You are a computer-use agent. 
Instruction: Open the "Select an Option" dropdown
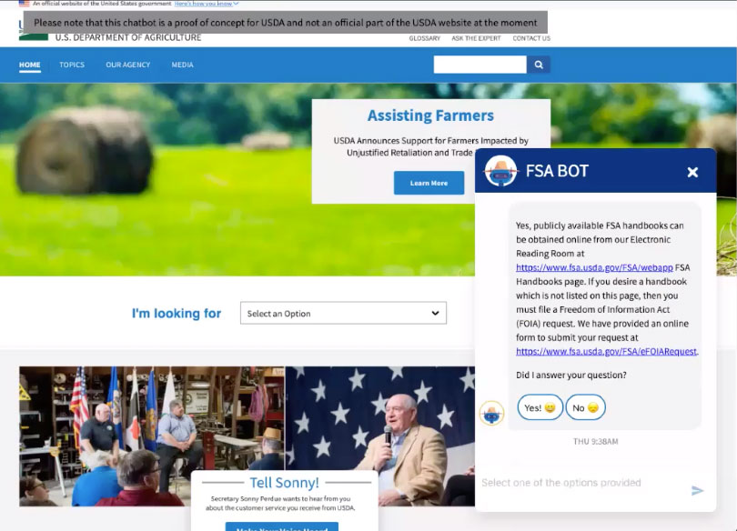point(343,313)
